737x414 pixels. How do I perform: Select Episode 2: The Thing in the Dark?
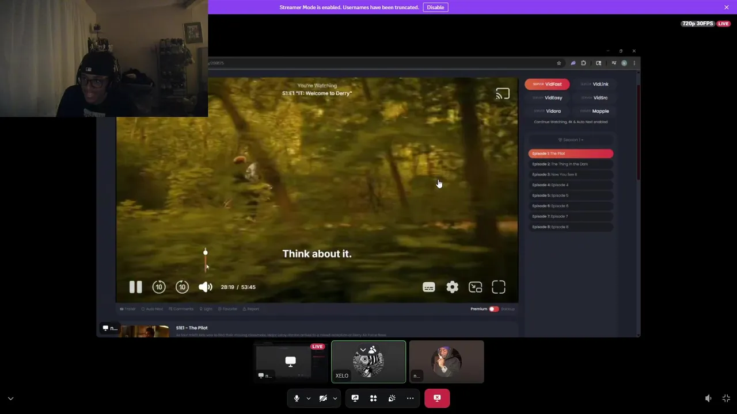[571, 164]
